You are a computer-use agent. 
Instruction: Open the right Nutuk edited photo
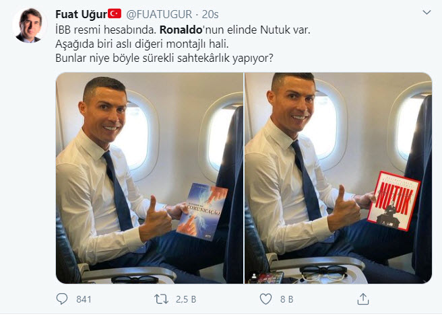click(338, 178)
